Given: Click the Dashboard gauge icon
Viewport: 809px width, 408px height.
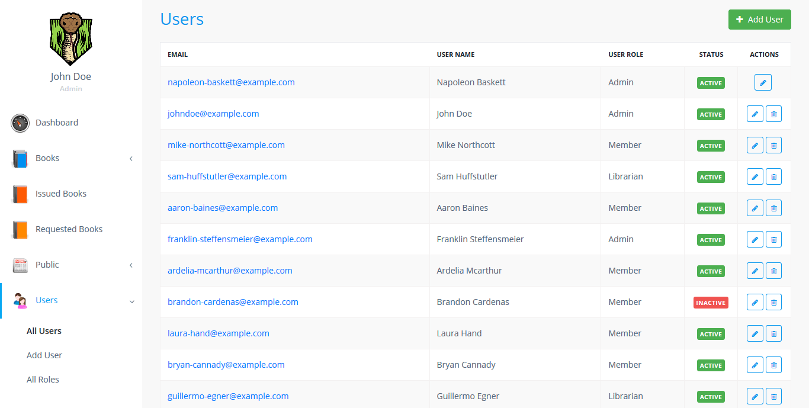Looking at the screenshot, I should [x=20, y=123].
